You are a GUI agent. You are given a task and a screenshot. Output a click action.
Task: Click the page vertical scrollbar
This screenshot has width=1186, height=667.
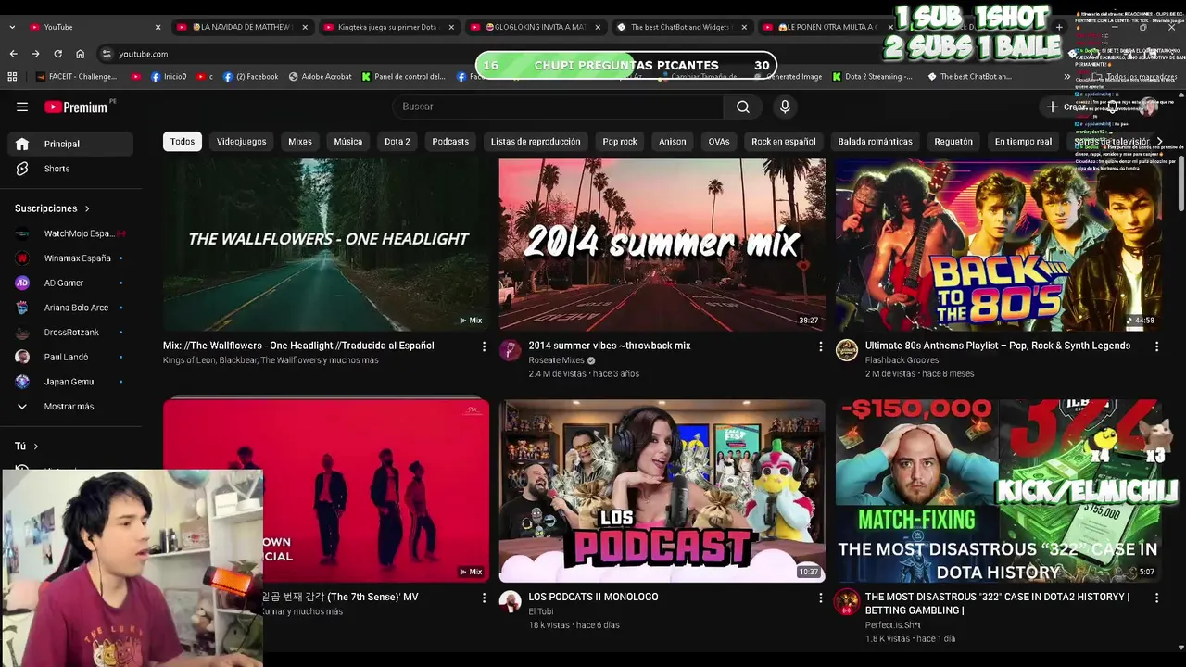(x=1180, y=185)
